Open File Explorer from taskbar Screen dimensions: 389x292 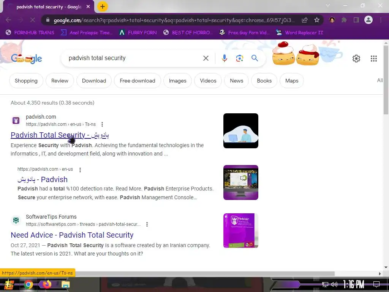pyautogui.click(x=65, y=284)
